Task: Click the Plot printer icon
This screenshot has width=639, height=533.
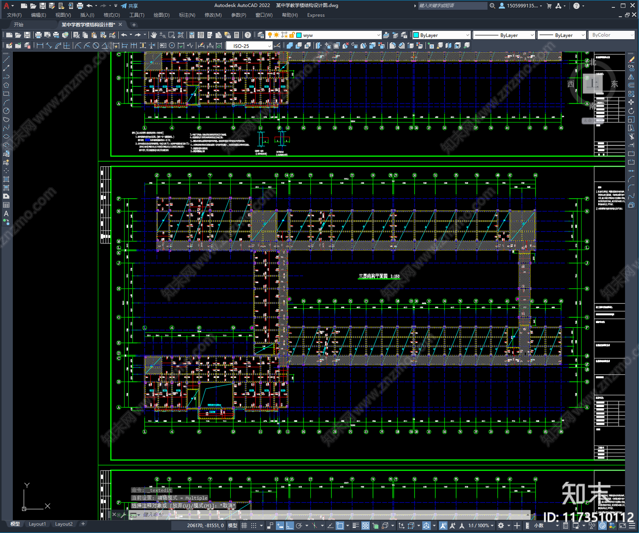Action: 38,35
